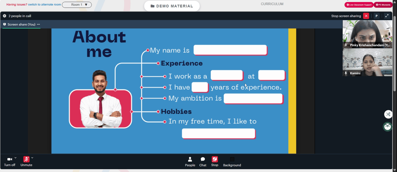This screenshot has width=397, height=172.
Task: Click the workplace blank after 'at'
Action: (272, 75)
